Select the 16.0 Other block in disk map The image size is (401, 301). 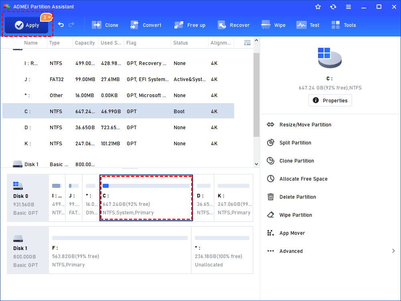pyautogui.click(x=91, y=198)
